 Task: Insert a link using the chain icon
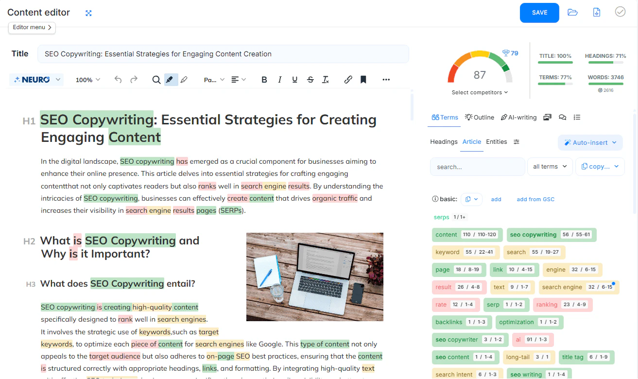click(348, 79)
